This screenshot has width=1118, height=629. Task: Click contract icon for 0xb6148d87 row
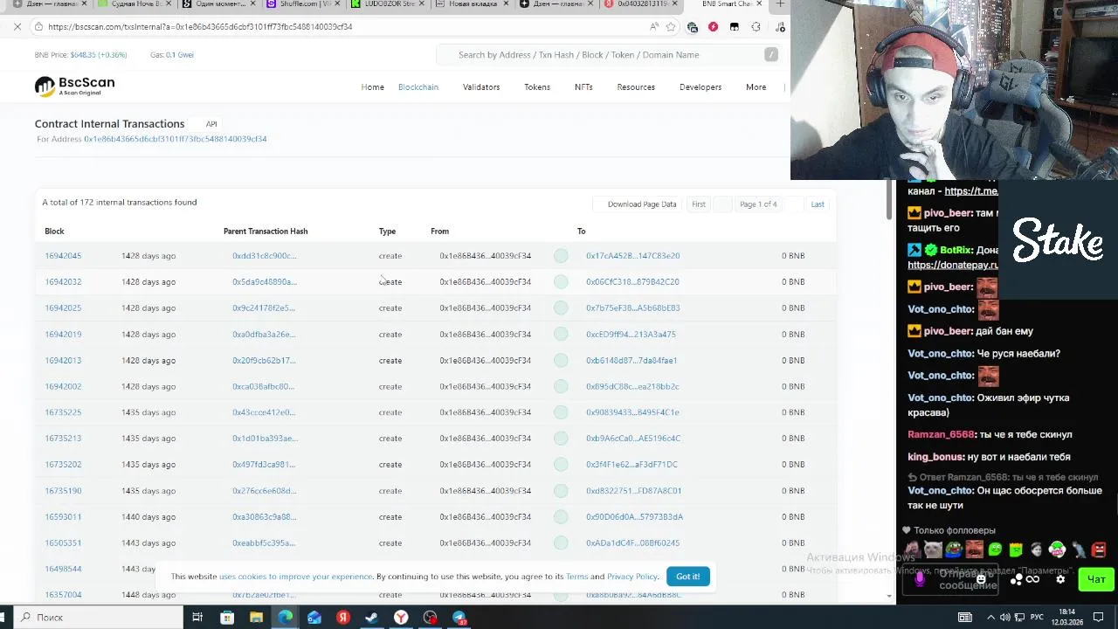coord(561,361)
